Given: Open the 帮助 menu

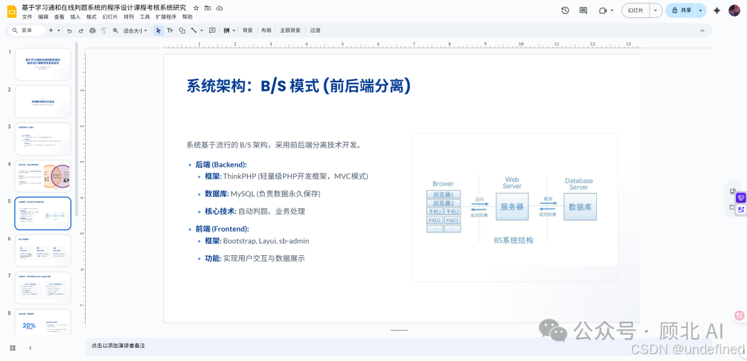Looking at the screenshot, I should [187, 17].
